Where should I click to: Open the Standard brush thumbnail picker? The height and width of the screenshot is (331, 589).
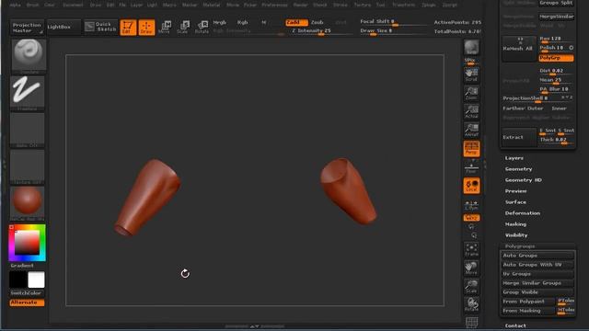tap(29, 56)
